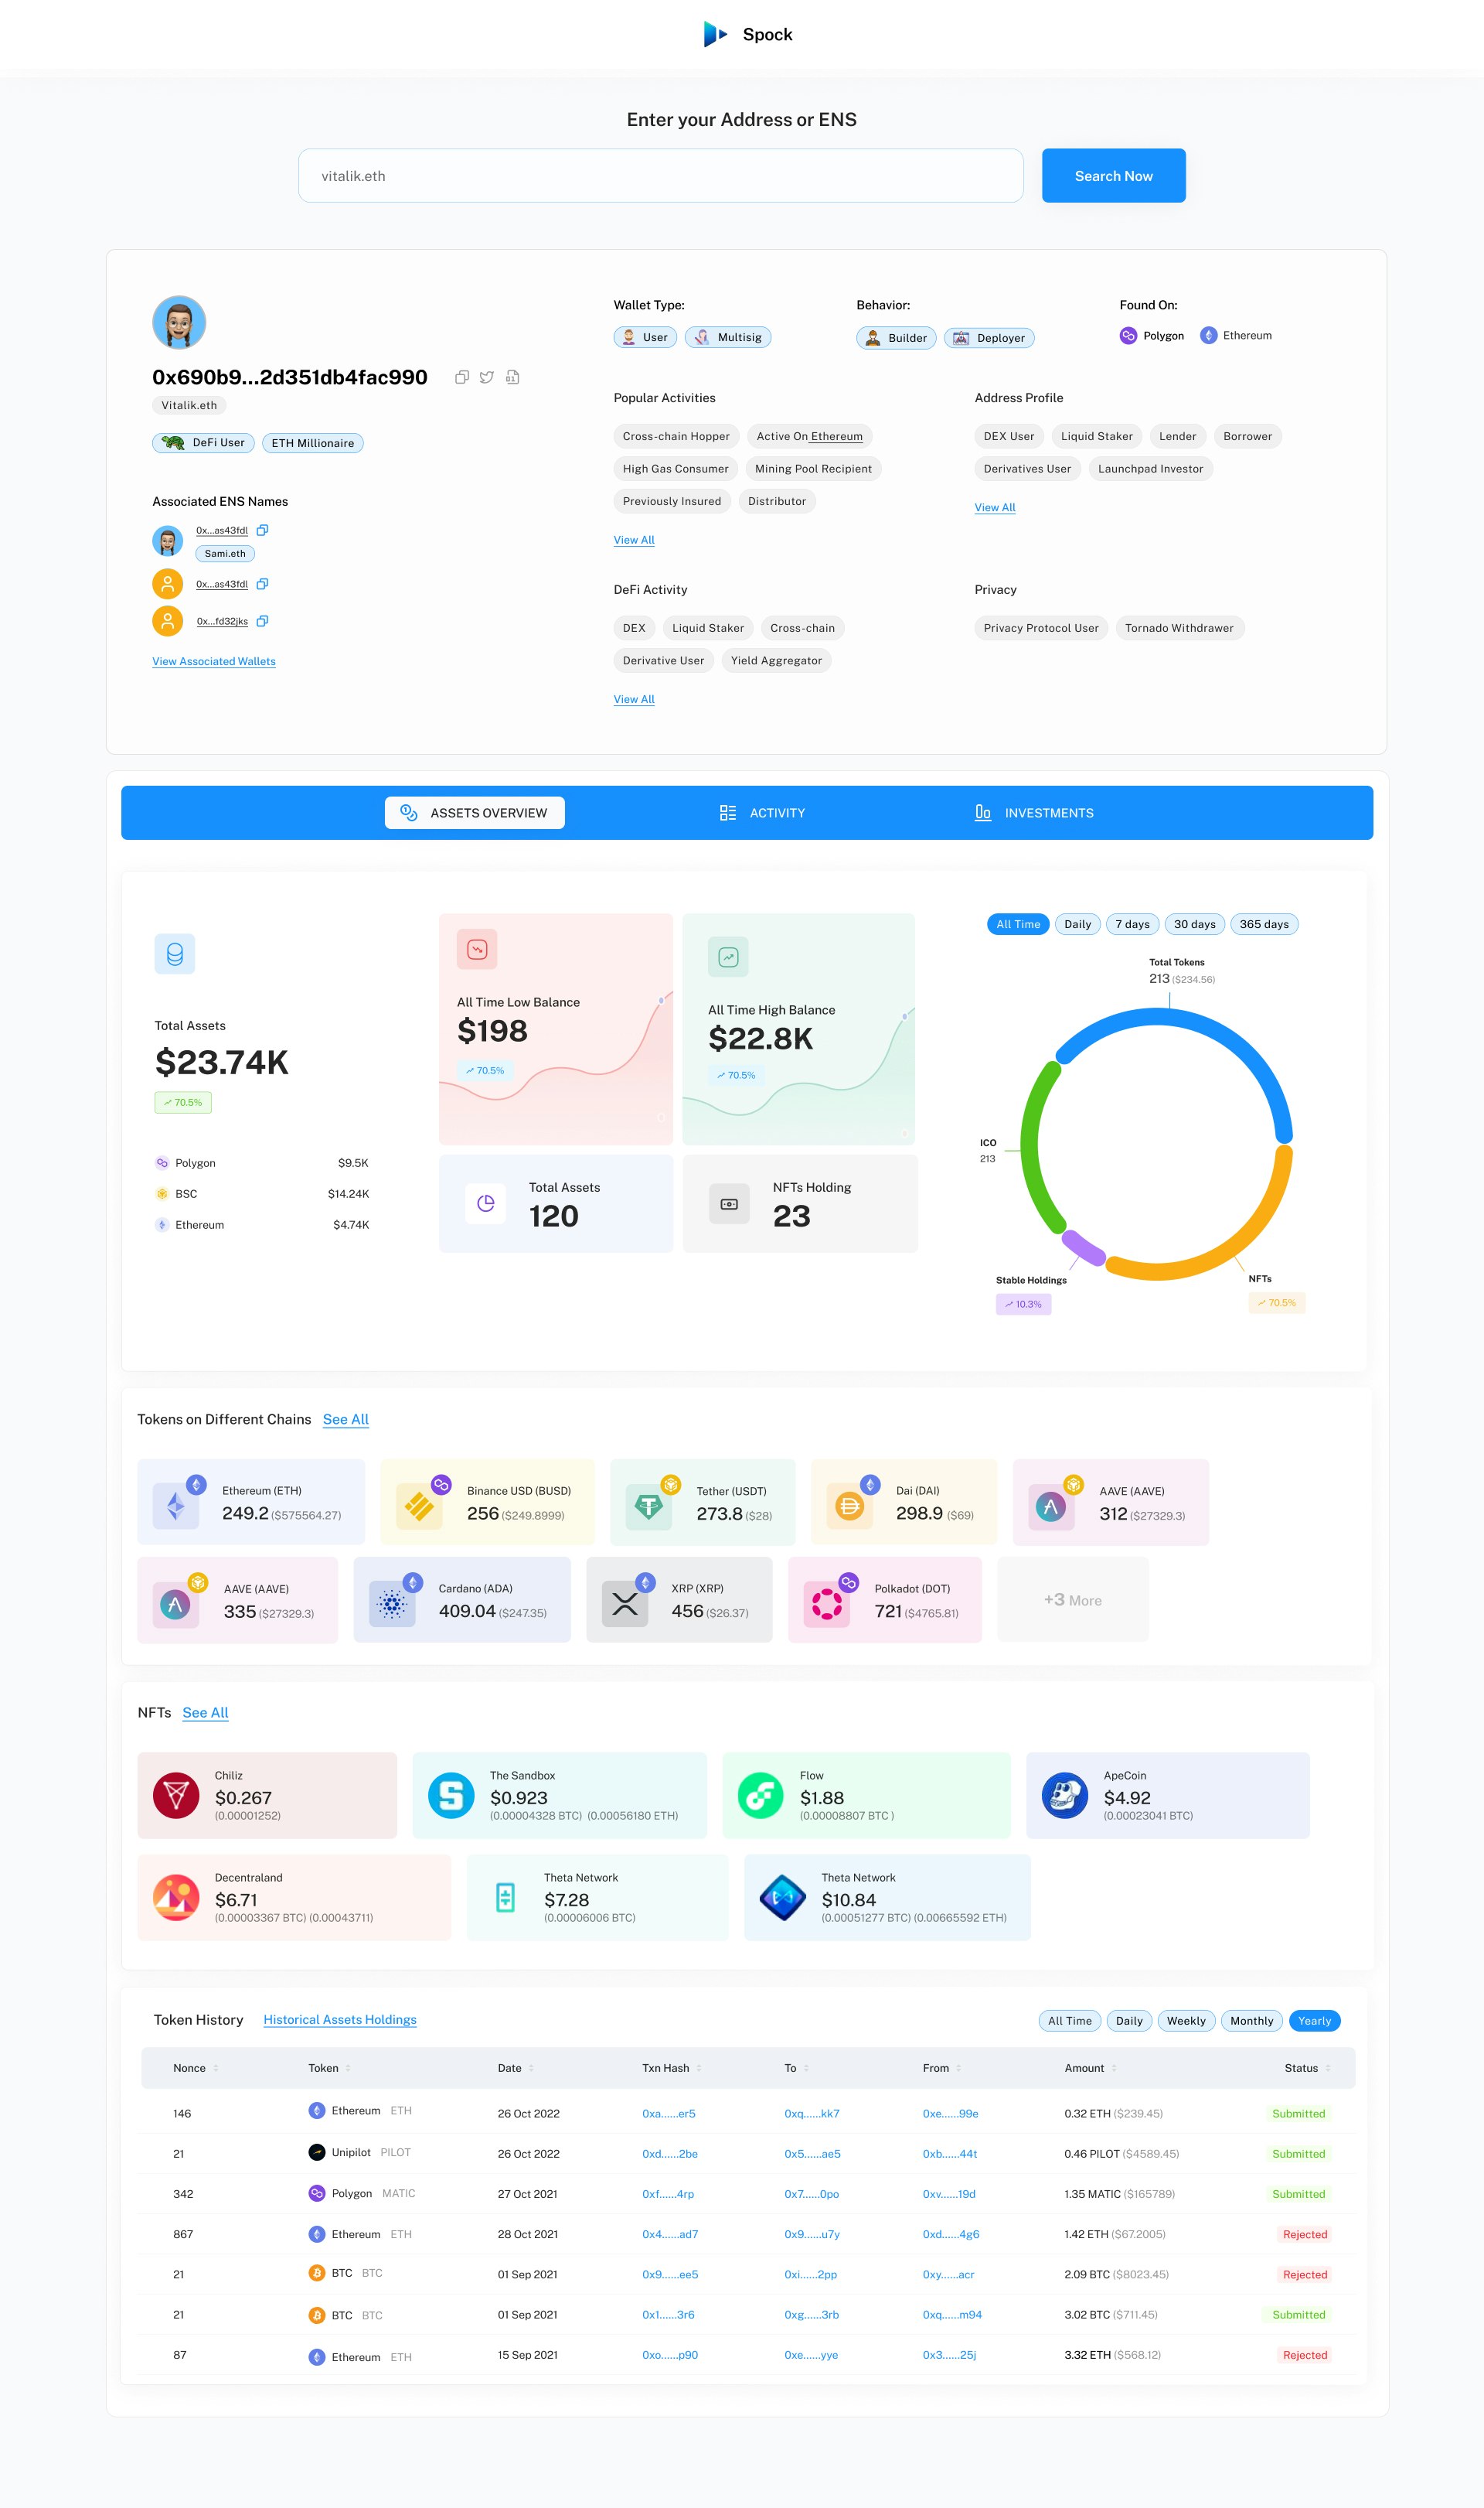1484x2508 pixels.
Task: Click the All Time High Balance chart icon
Action: 728,957
